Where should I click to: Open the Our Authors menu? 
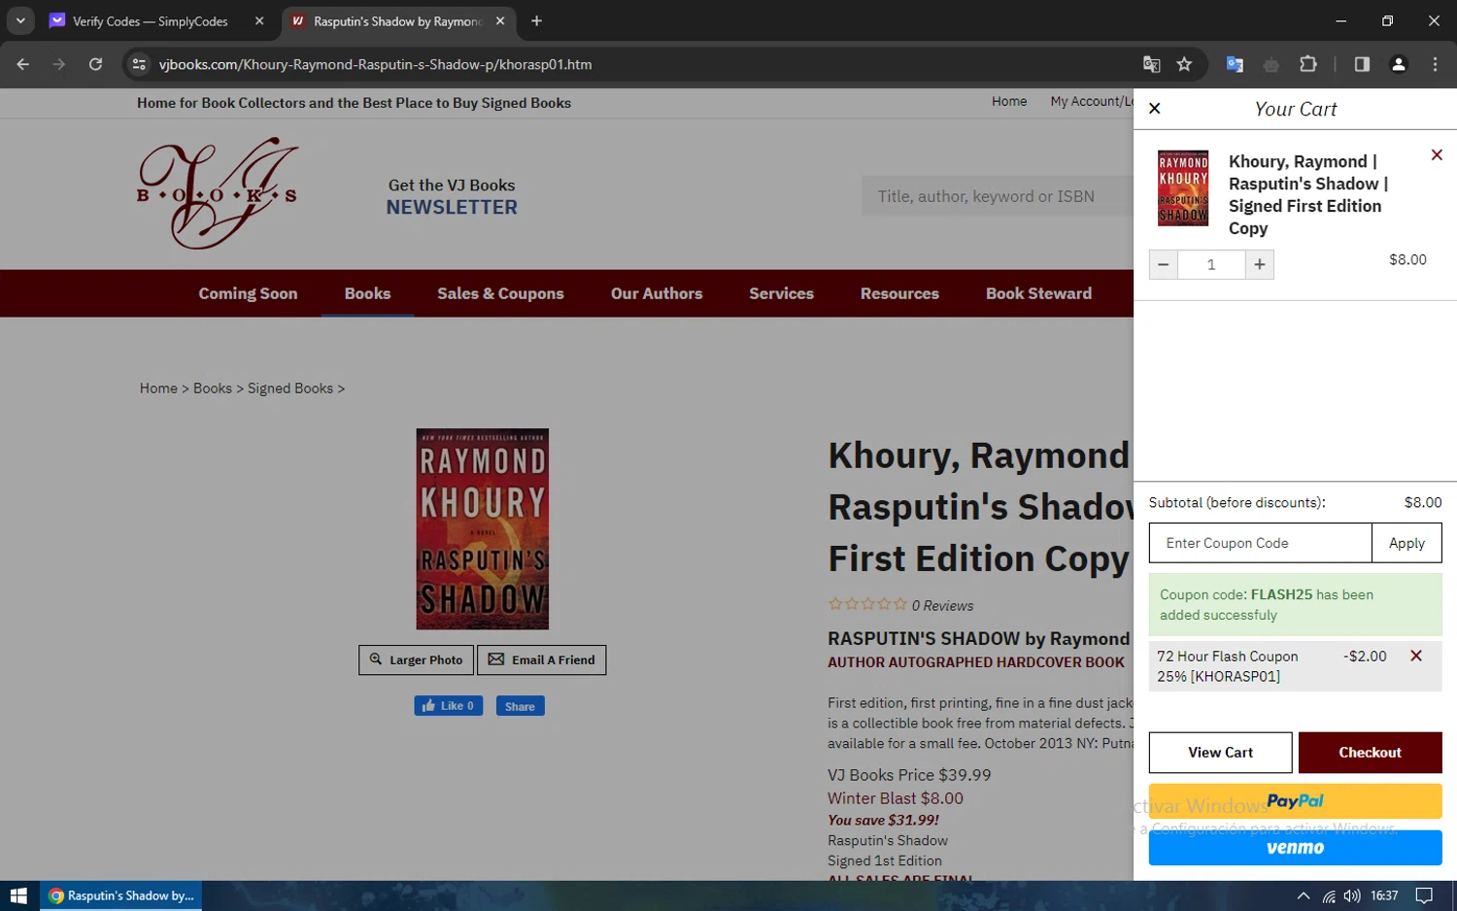tap(657, 293)
